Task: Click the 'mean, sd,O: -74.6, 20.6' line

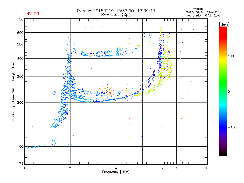Action: point(203,12)
